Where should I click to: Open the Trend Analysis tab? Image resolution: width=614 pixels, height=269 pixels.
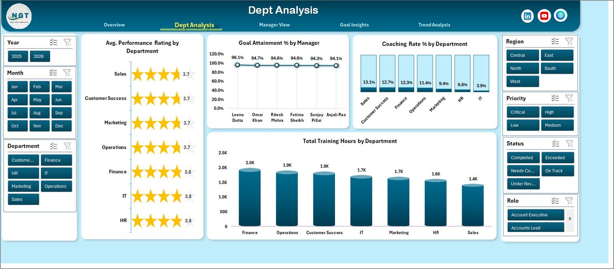coord(434,25)
